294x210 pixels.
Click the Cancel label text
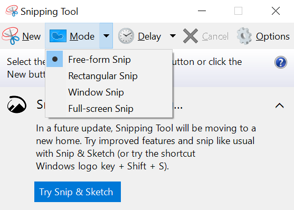(215, 36)
